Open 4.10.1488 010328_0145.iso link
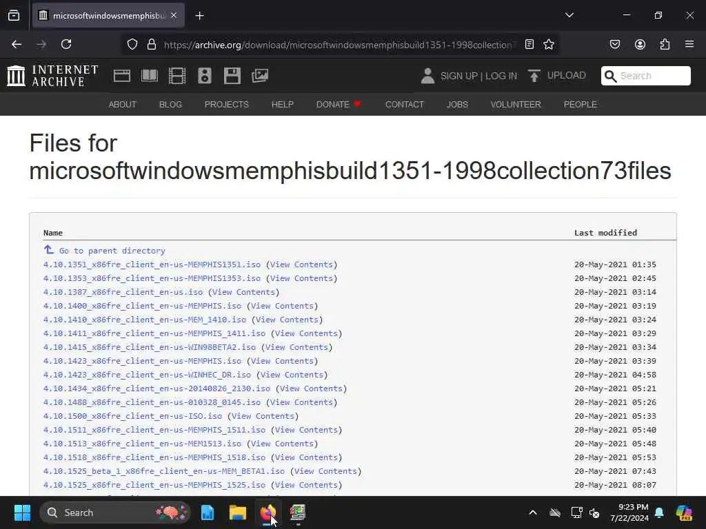This screenshot has height=529, width=706. tap(152, 402)
